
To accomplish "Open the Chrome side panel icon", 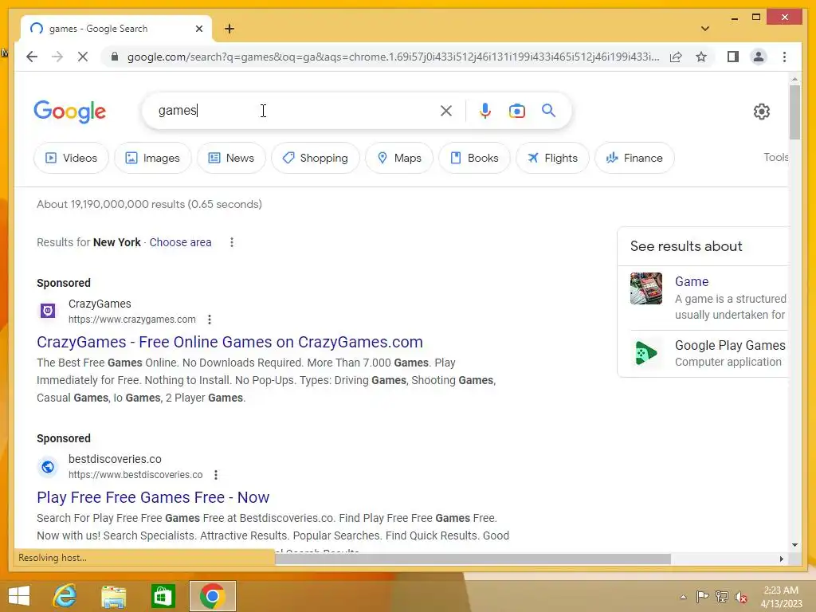I will [733, 57].
